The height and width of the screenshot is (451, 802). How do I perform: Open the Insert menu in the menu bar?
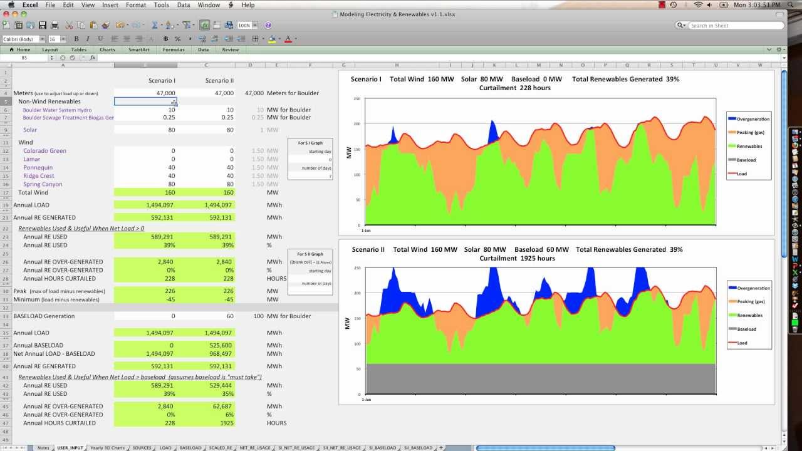pos(110,4)
